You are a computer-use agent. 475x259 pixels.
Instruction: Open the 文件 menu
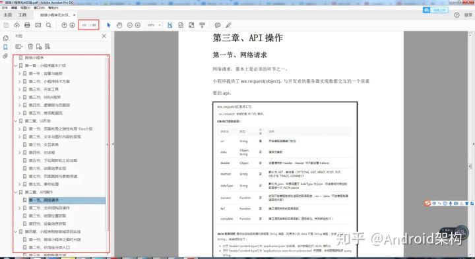(x=5, y=7)
